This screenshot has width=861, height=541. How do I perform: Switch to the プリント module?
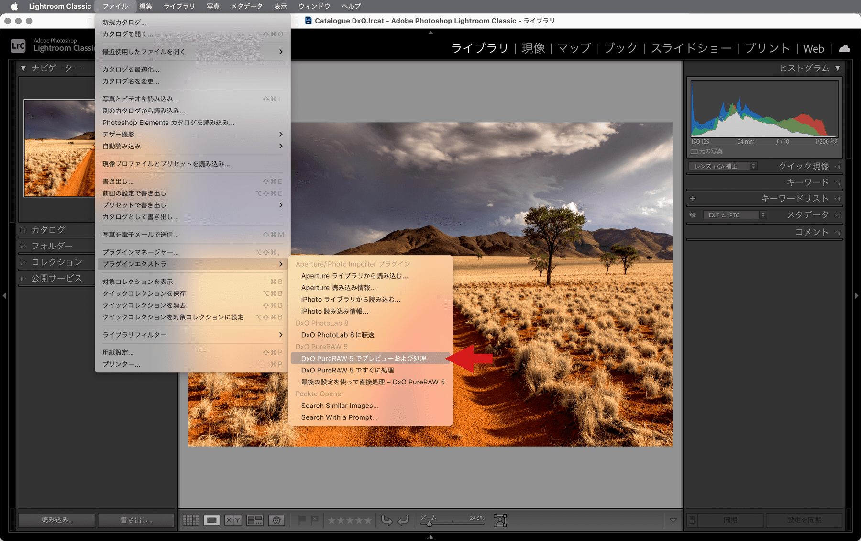pos(767,48)
